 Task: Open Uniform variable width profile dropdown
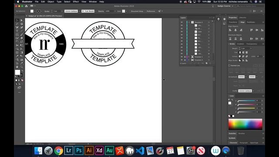tap(79, 11)
